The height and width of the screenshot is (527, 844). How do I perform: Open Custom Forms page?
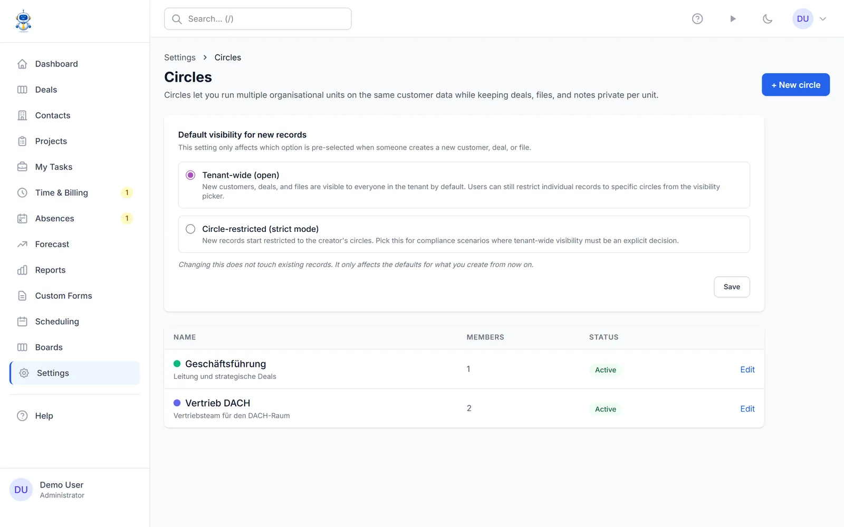click(x=74, y=296)
